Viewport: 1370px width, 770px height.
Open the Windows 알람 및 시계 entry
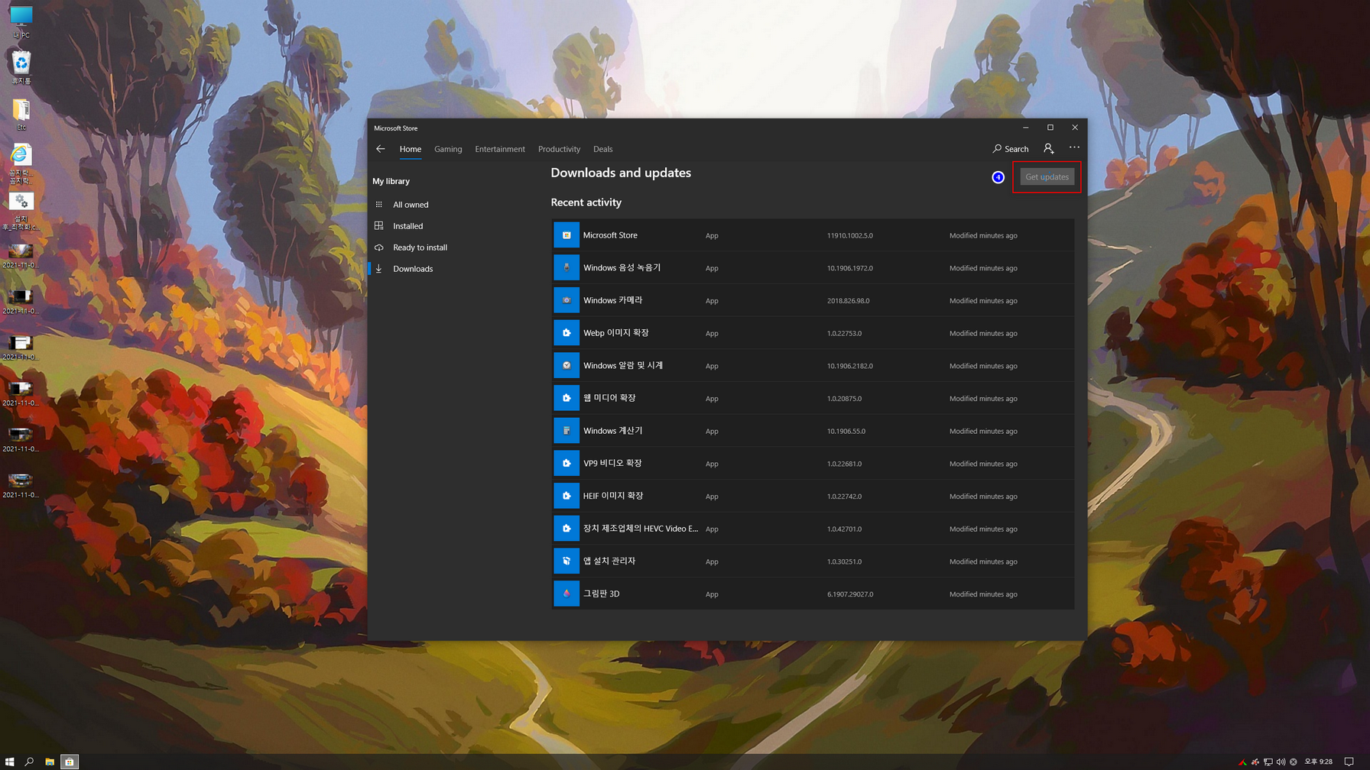[623, 366]
